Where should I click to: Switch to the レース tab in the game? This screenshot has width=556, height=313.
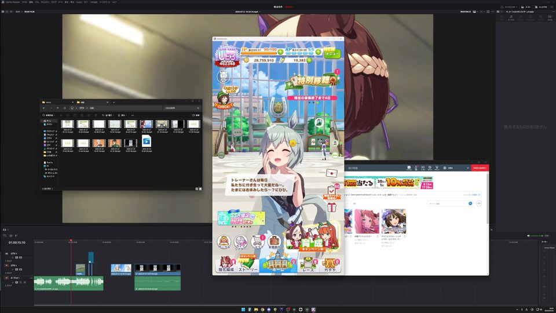point(308,265)
